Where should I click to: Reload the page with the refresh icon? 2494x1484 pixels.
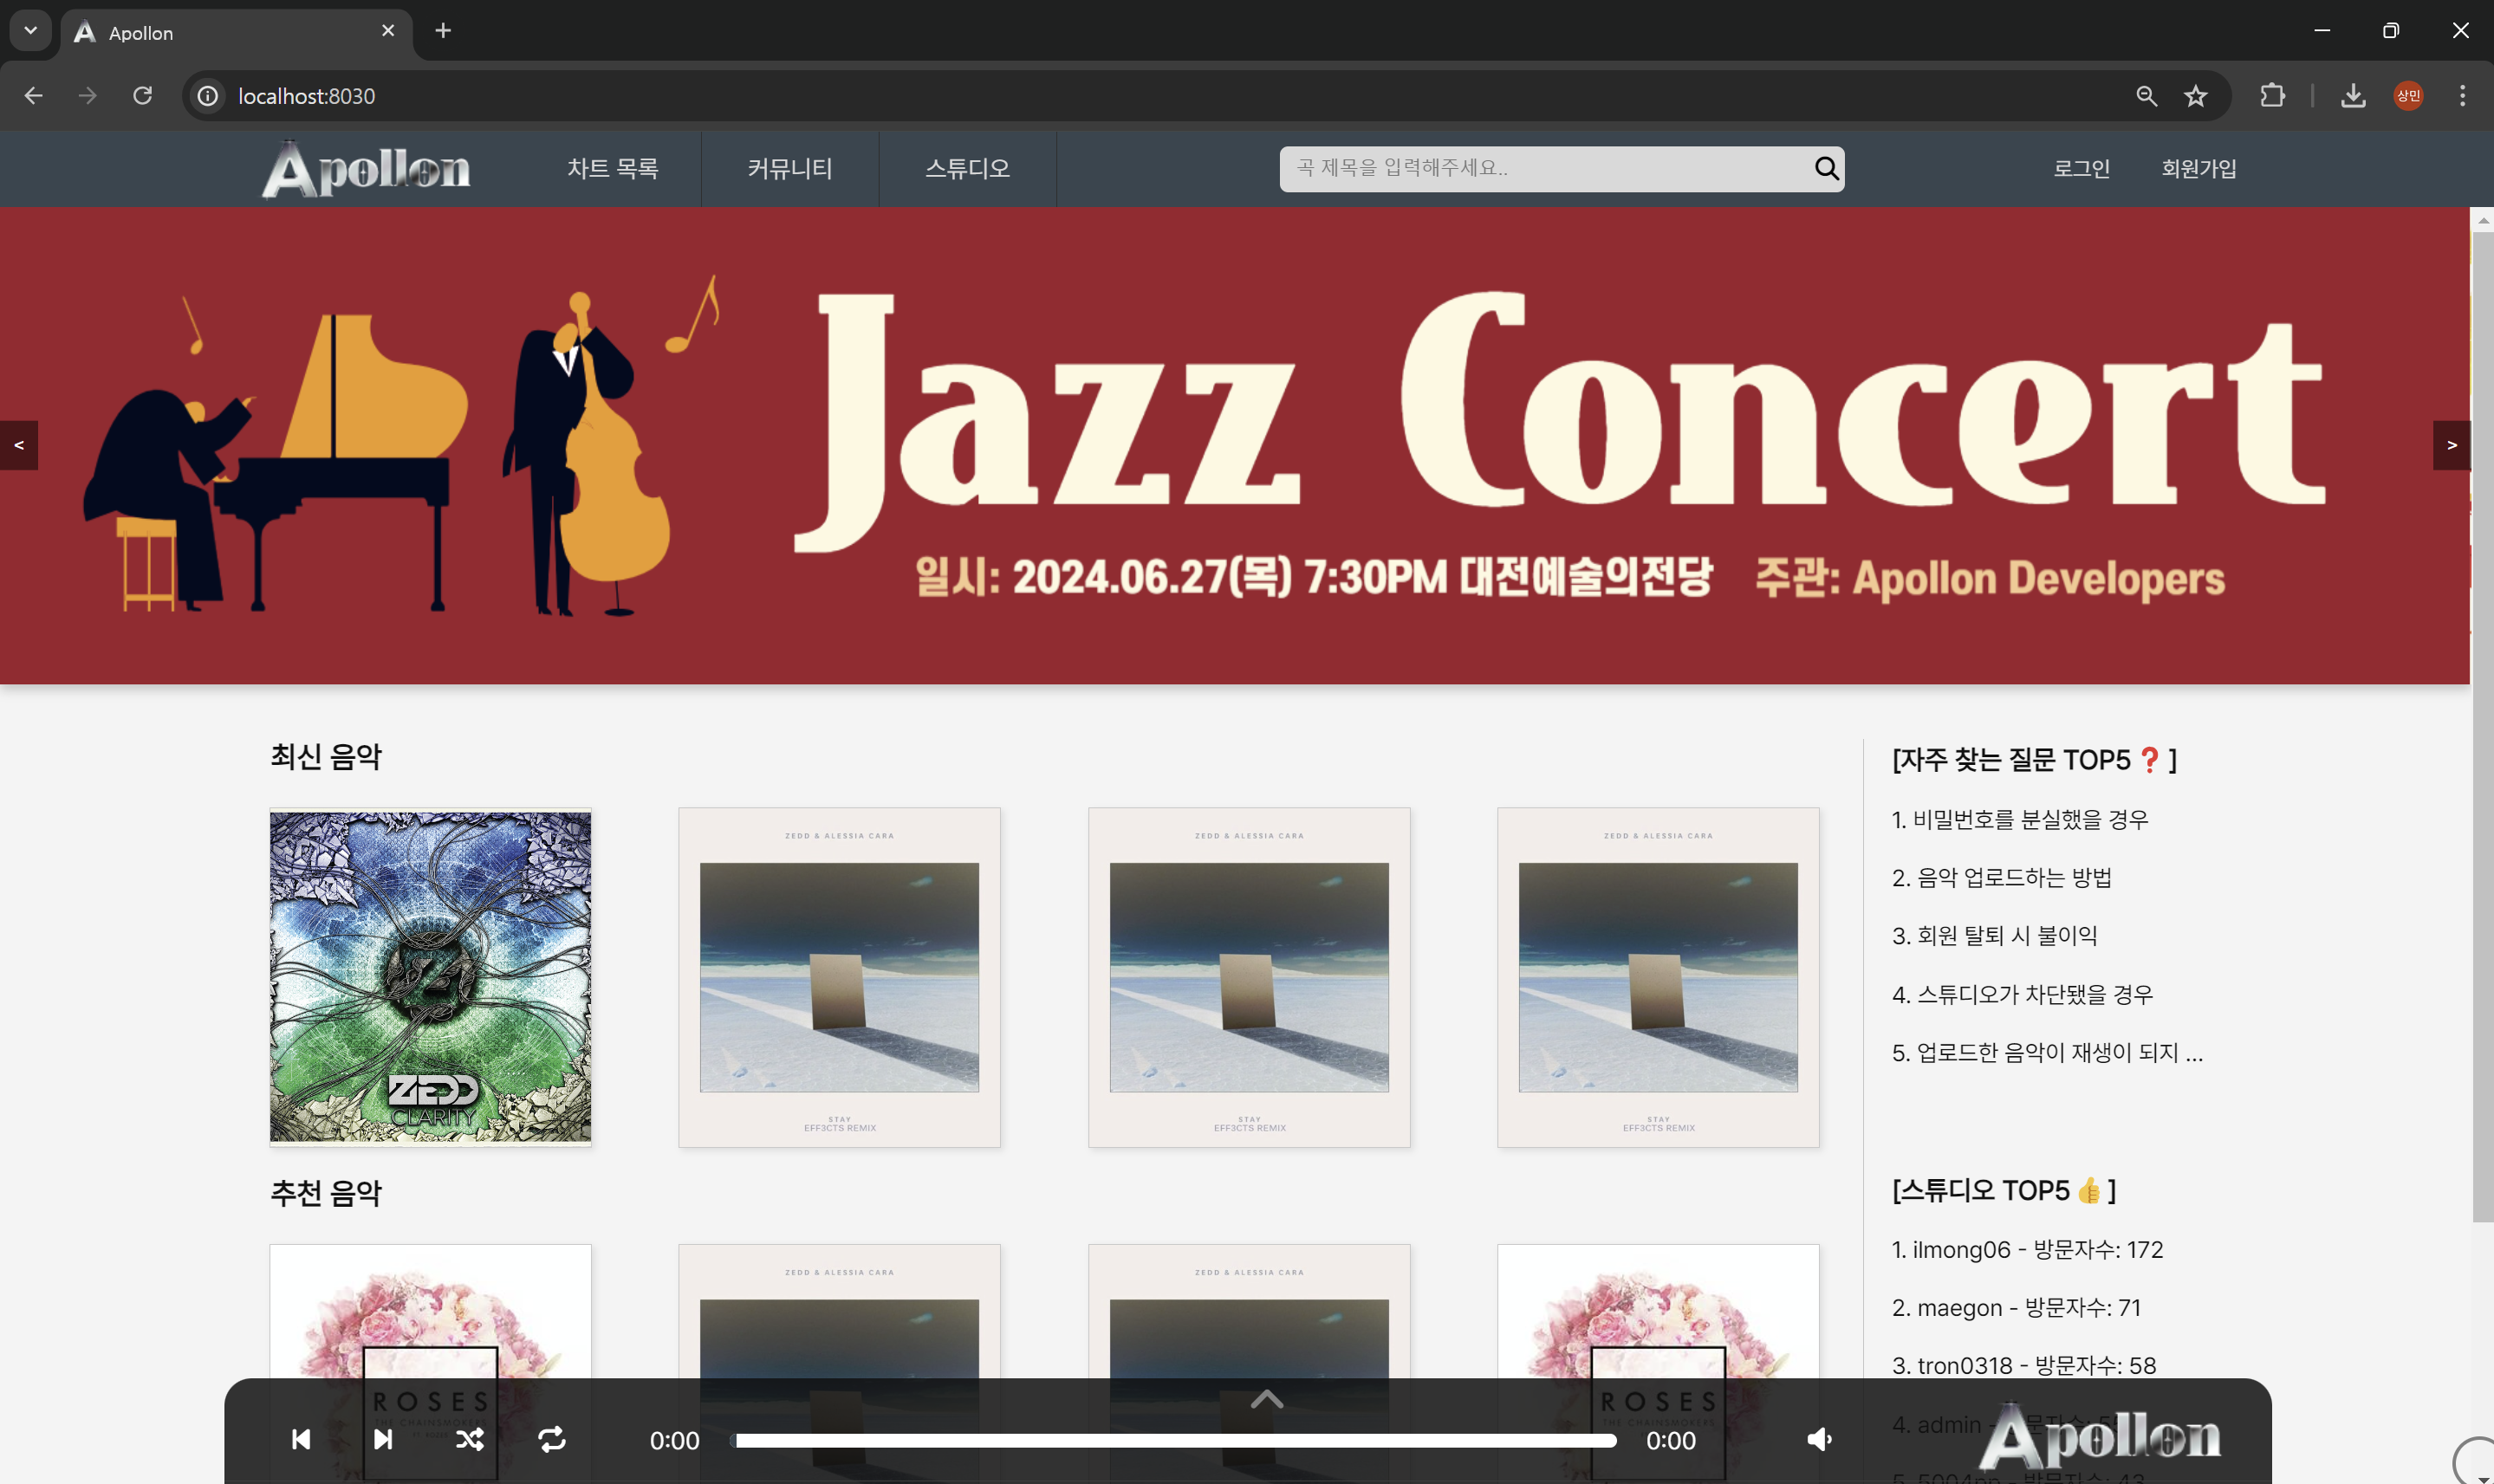[143, 96]
